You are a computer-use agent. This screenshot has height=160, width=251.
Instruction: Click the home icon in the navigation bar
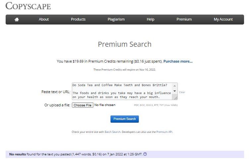click(17, 20)
